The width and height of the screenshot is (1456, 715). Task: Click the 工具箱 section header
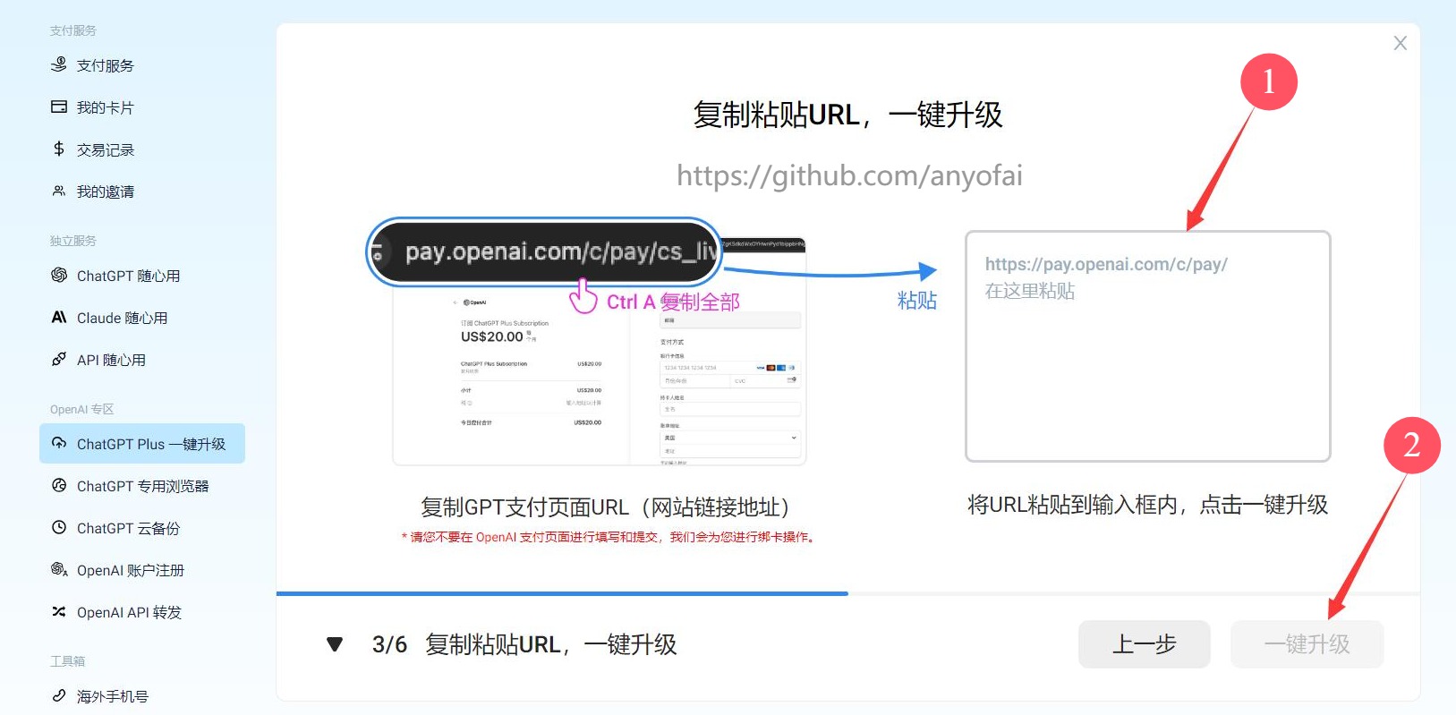67,661
